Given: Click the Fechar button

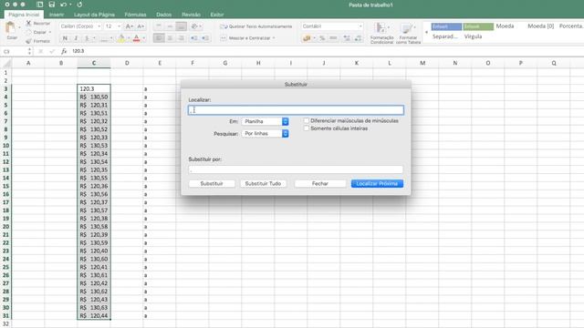Looking at the screenshot, I should point(320,184).
